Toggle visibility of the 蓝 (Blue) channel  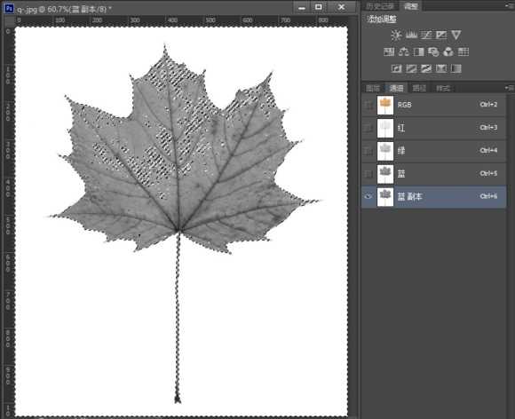coord(368,174)
